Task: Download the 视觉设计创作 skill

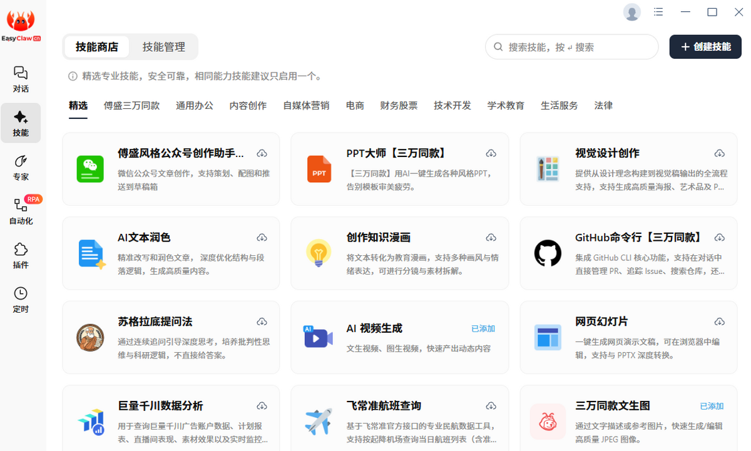Action: 720,153
